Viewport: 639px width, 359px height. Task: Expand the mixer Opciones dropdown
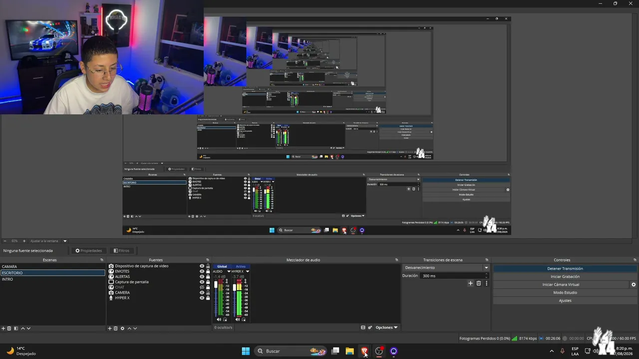point(387,328)
